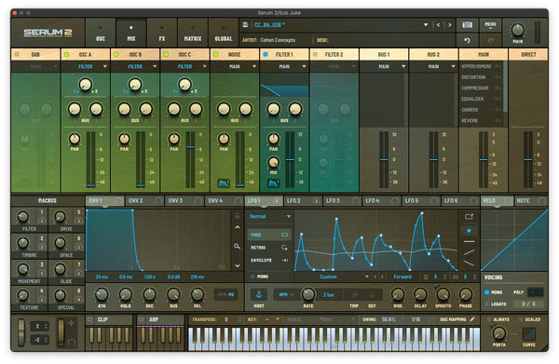Viewport: 559px width, 364px height.
Task: Load the next preset arrow
Action: click(x=450, y=25)
